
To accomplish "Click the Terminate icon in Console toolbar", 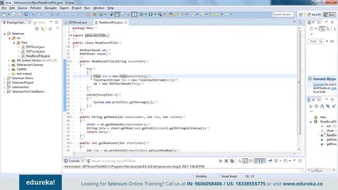I will (221, 161).
